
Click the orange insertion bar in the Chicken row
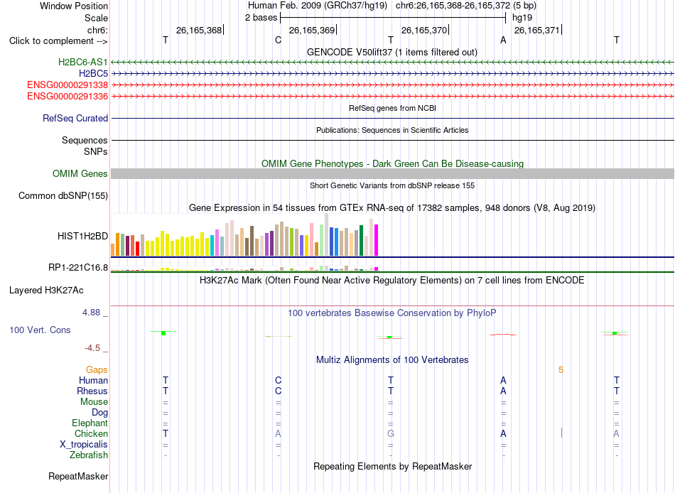[x=561, y=433]
